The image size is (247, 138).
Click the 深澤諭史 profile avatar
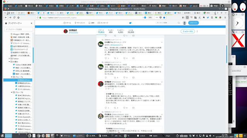66,31
